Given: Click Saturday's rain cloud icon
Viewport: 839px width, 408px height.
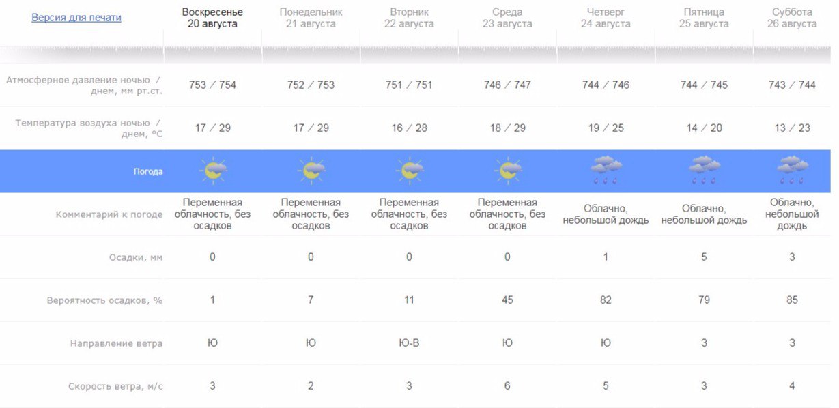Looking at the screenshot, I should (792, 171).
